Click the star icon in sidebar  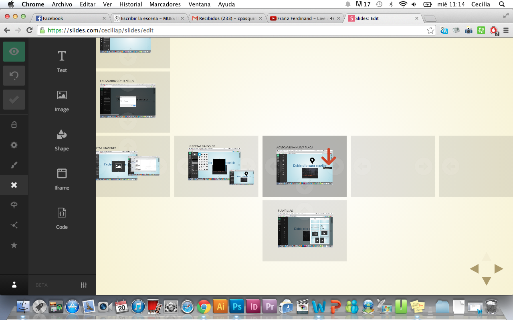point(14,245)
